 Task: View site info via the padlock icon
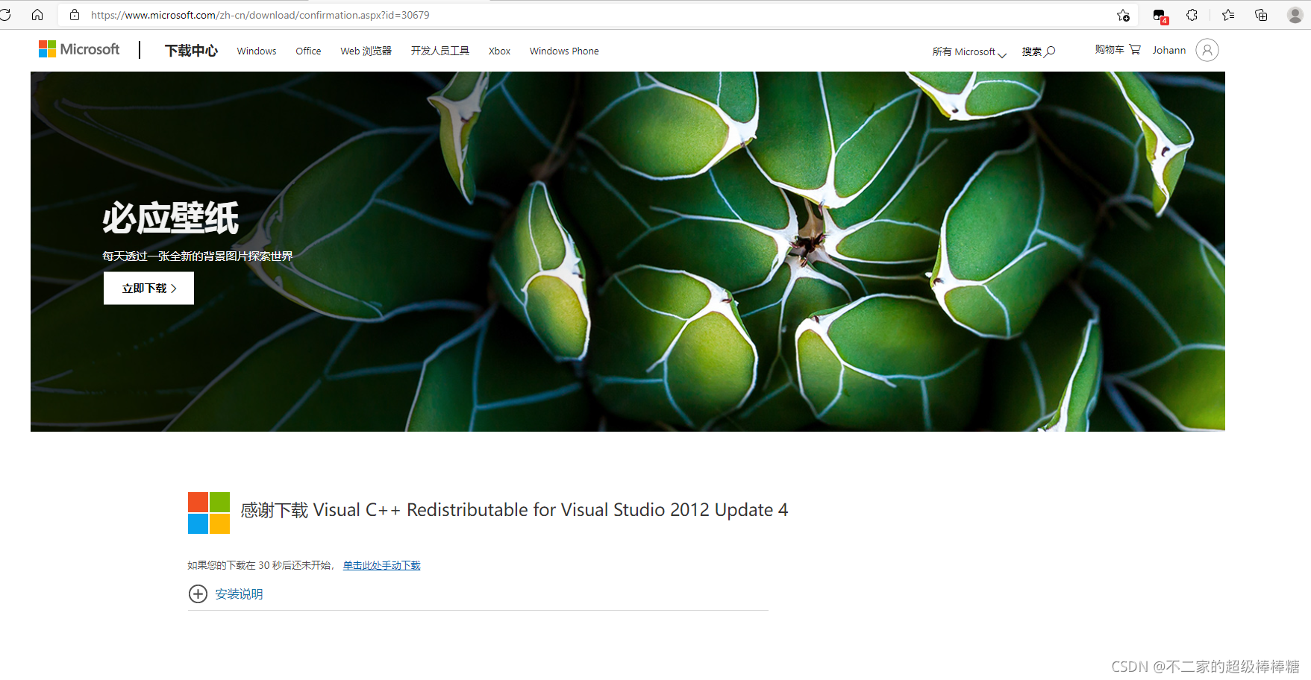(75, 15)
